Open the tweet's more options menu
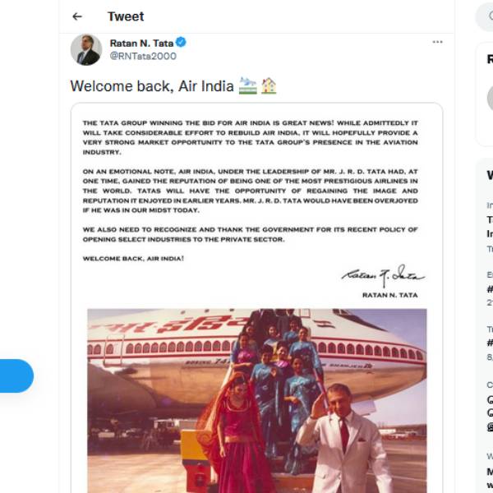 coord(437,42)
